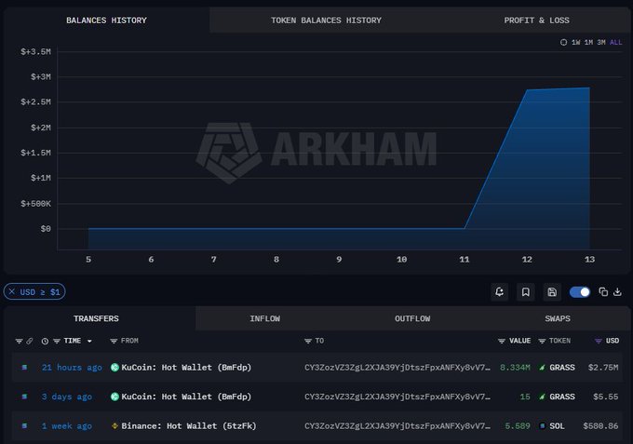Open the TIME column filter icon
Screen dimensions: 633x444
click(x=57, y=341)
